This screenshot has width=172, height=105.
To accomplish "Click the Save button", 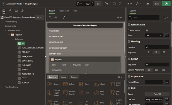I will click(157, 4).
